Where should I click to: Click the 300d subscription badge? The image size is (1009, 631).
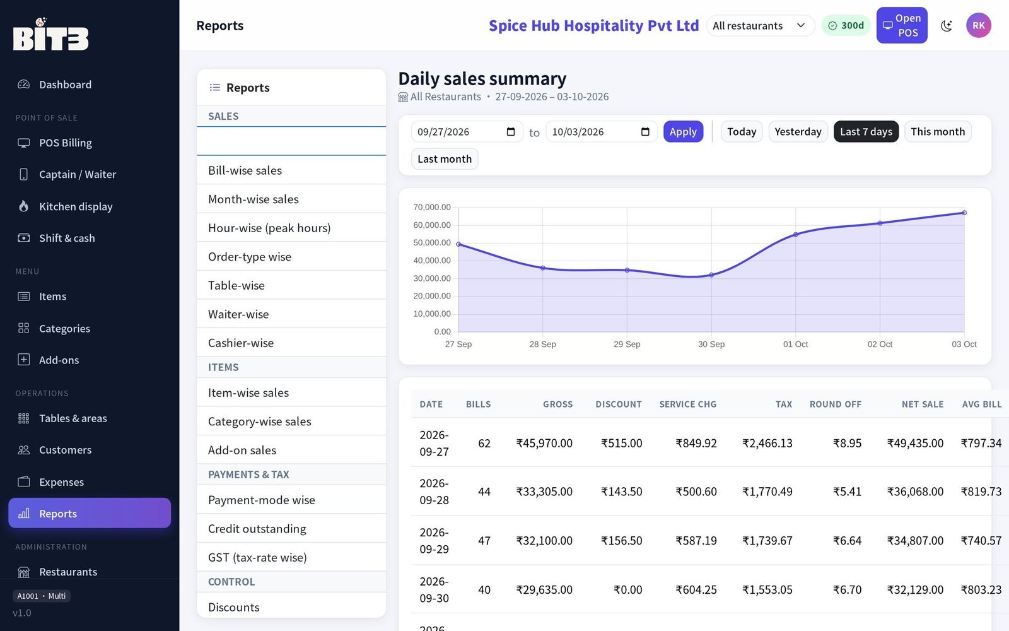846,26
